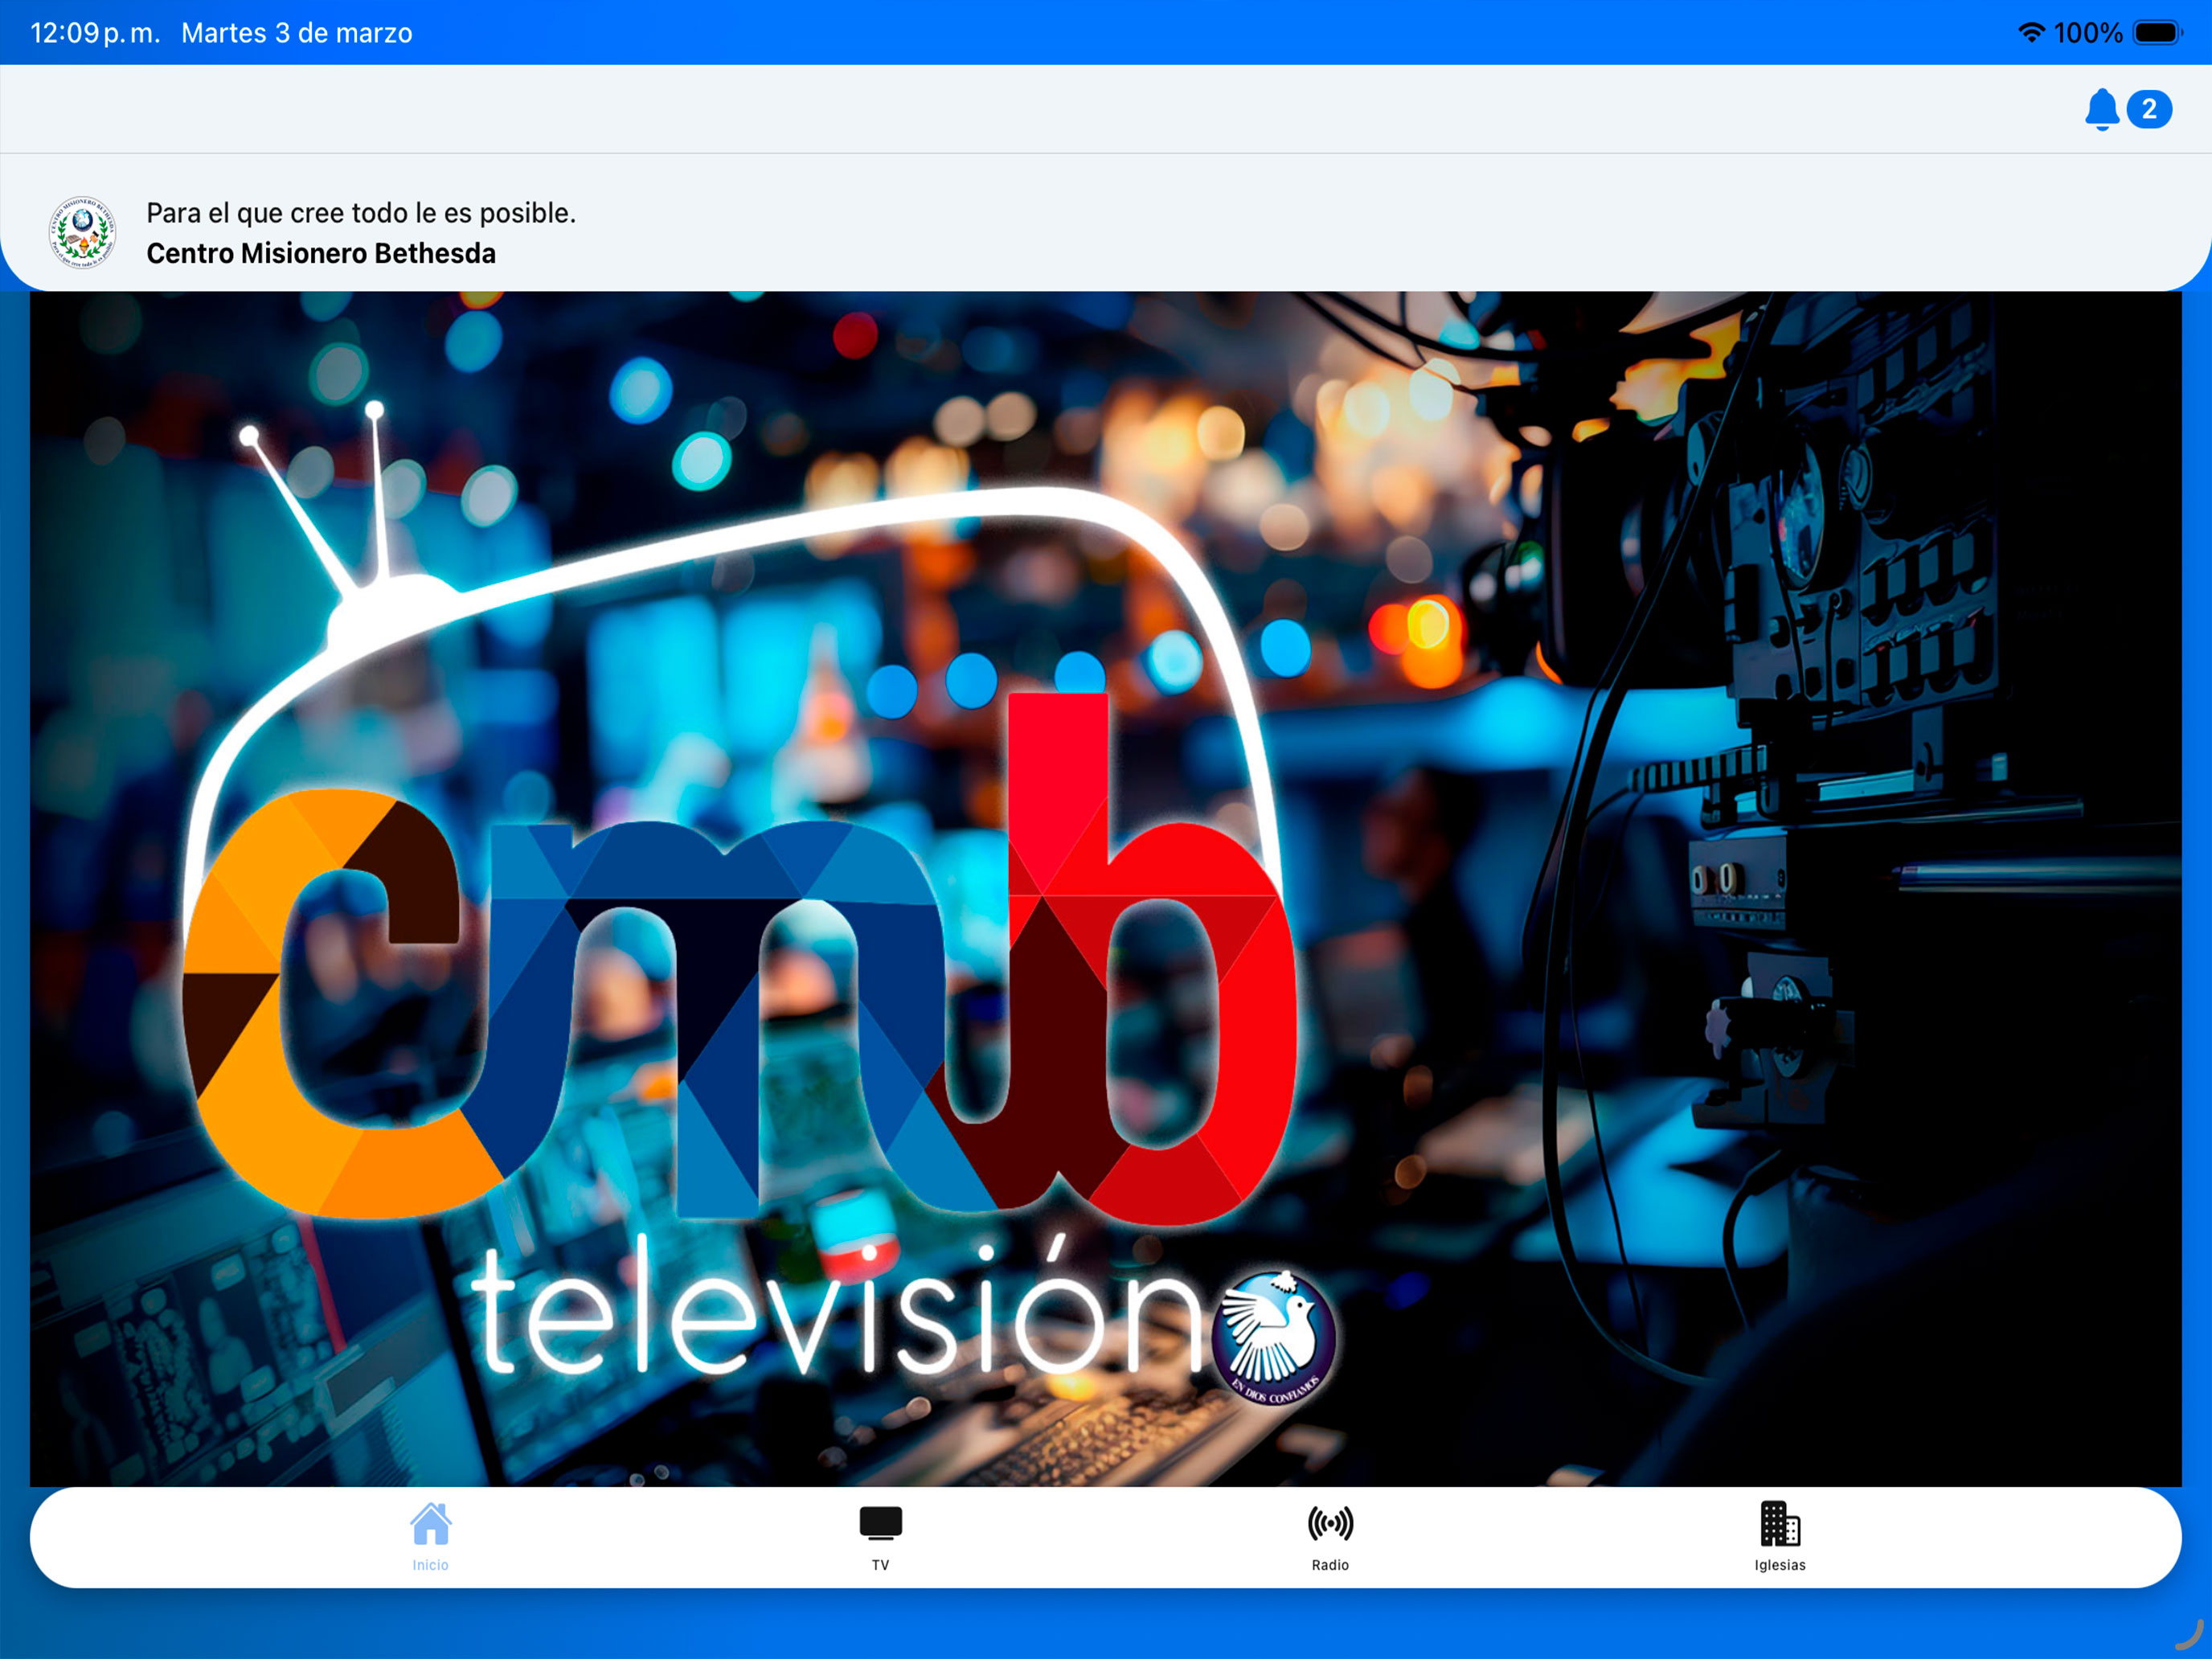Tap the notification count badge showing 2
This screenshot has height=1659, width=2212.
2149,109
